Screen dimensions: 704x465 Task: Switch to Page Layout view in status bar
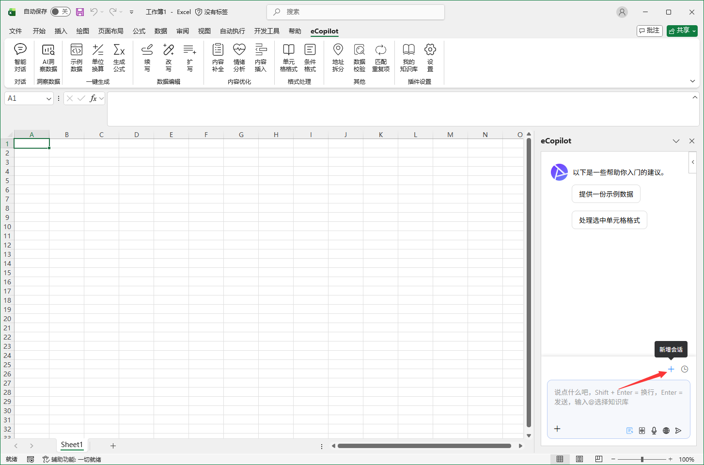(579, 459)
